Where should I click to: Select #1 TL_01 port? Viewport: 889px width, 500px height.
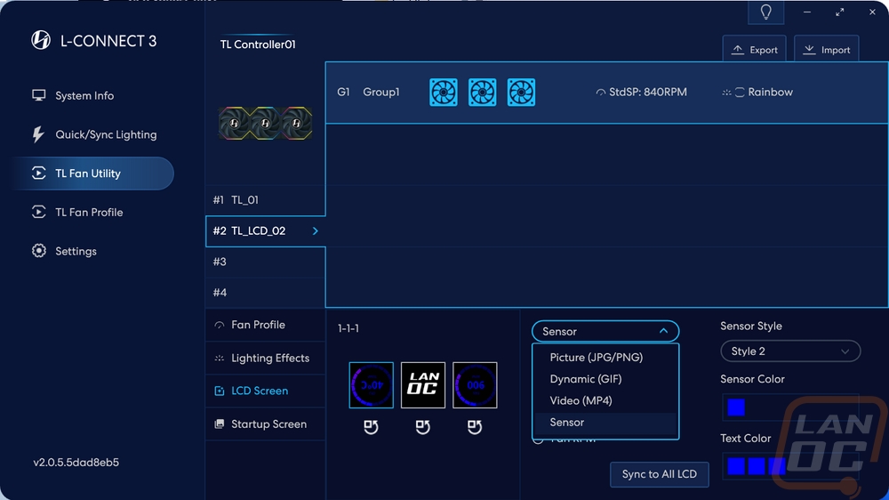tap(265, 200)
